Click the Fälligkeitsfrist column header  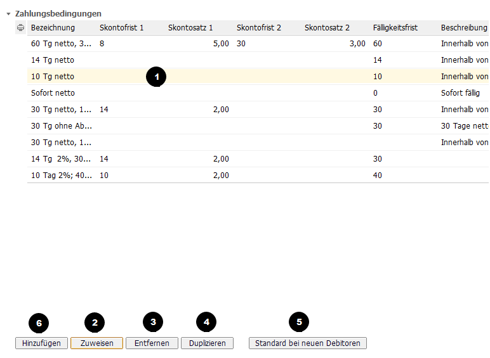coord(395,28)
